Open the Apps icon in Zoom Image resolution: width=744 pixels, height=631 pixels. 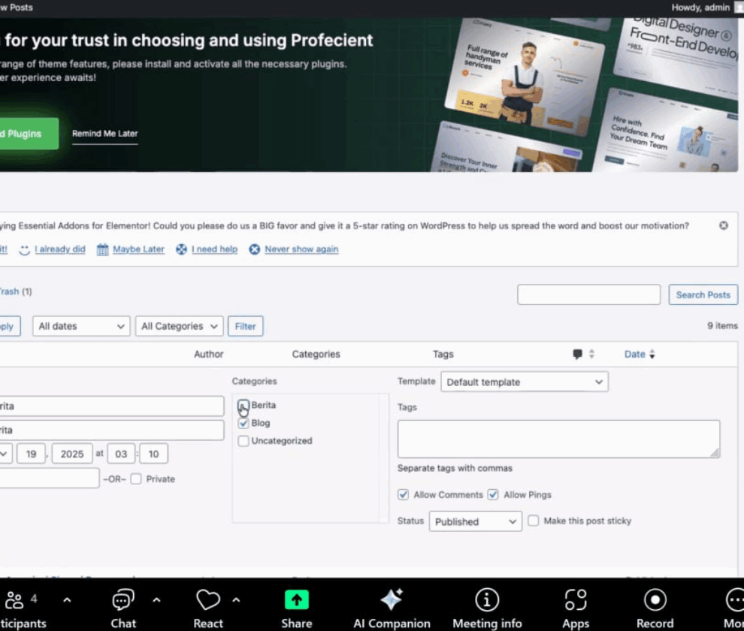[576, 599]
